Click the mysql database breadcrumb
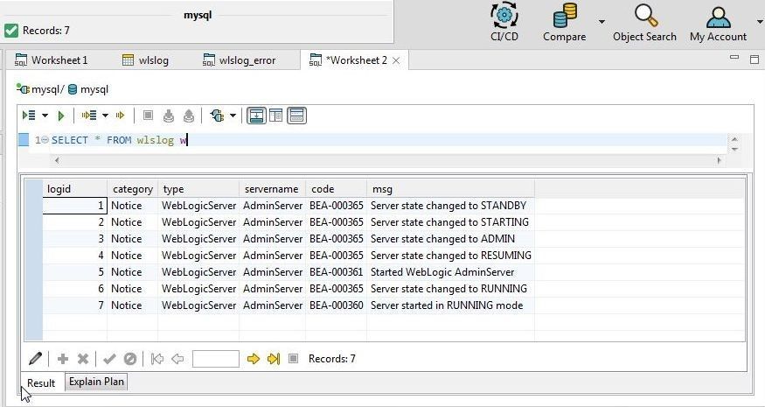765x407 pixels. click(x=88, y=89)
